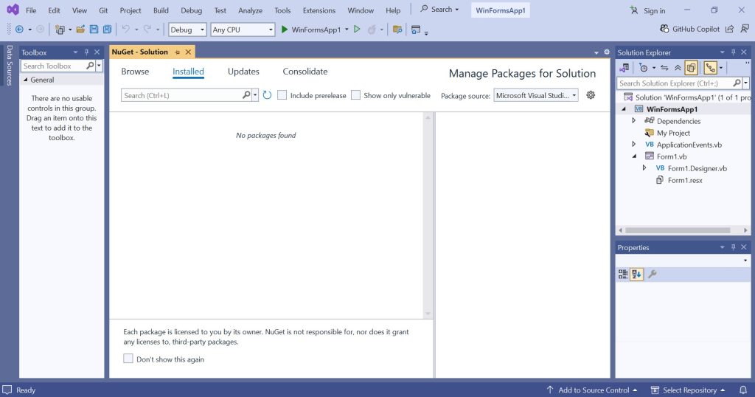The height and width of the screenshot is (397, 755).
Task: Click the Sign in button
Action: 648,10
